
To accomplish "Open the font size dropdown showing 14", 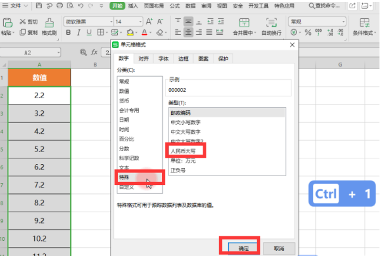I will coord(140,22).
